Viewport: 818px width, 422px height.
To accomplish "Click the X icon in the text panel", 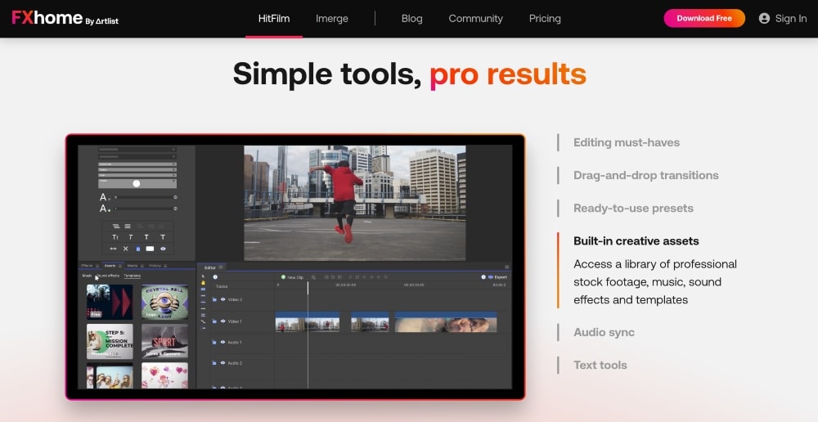I will coord(125,249).
